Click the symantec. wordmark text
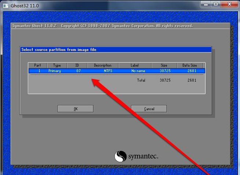The width and height of the screenshot is (240, 175). 143,157
